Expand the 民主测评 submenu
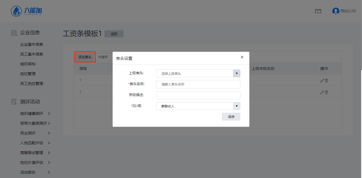 click(x=49, y=133)
